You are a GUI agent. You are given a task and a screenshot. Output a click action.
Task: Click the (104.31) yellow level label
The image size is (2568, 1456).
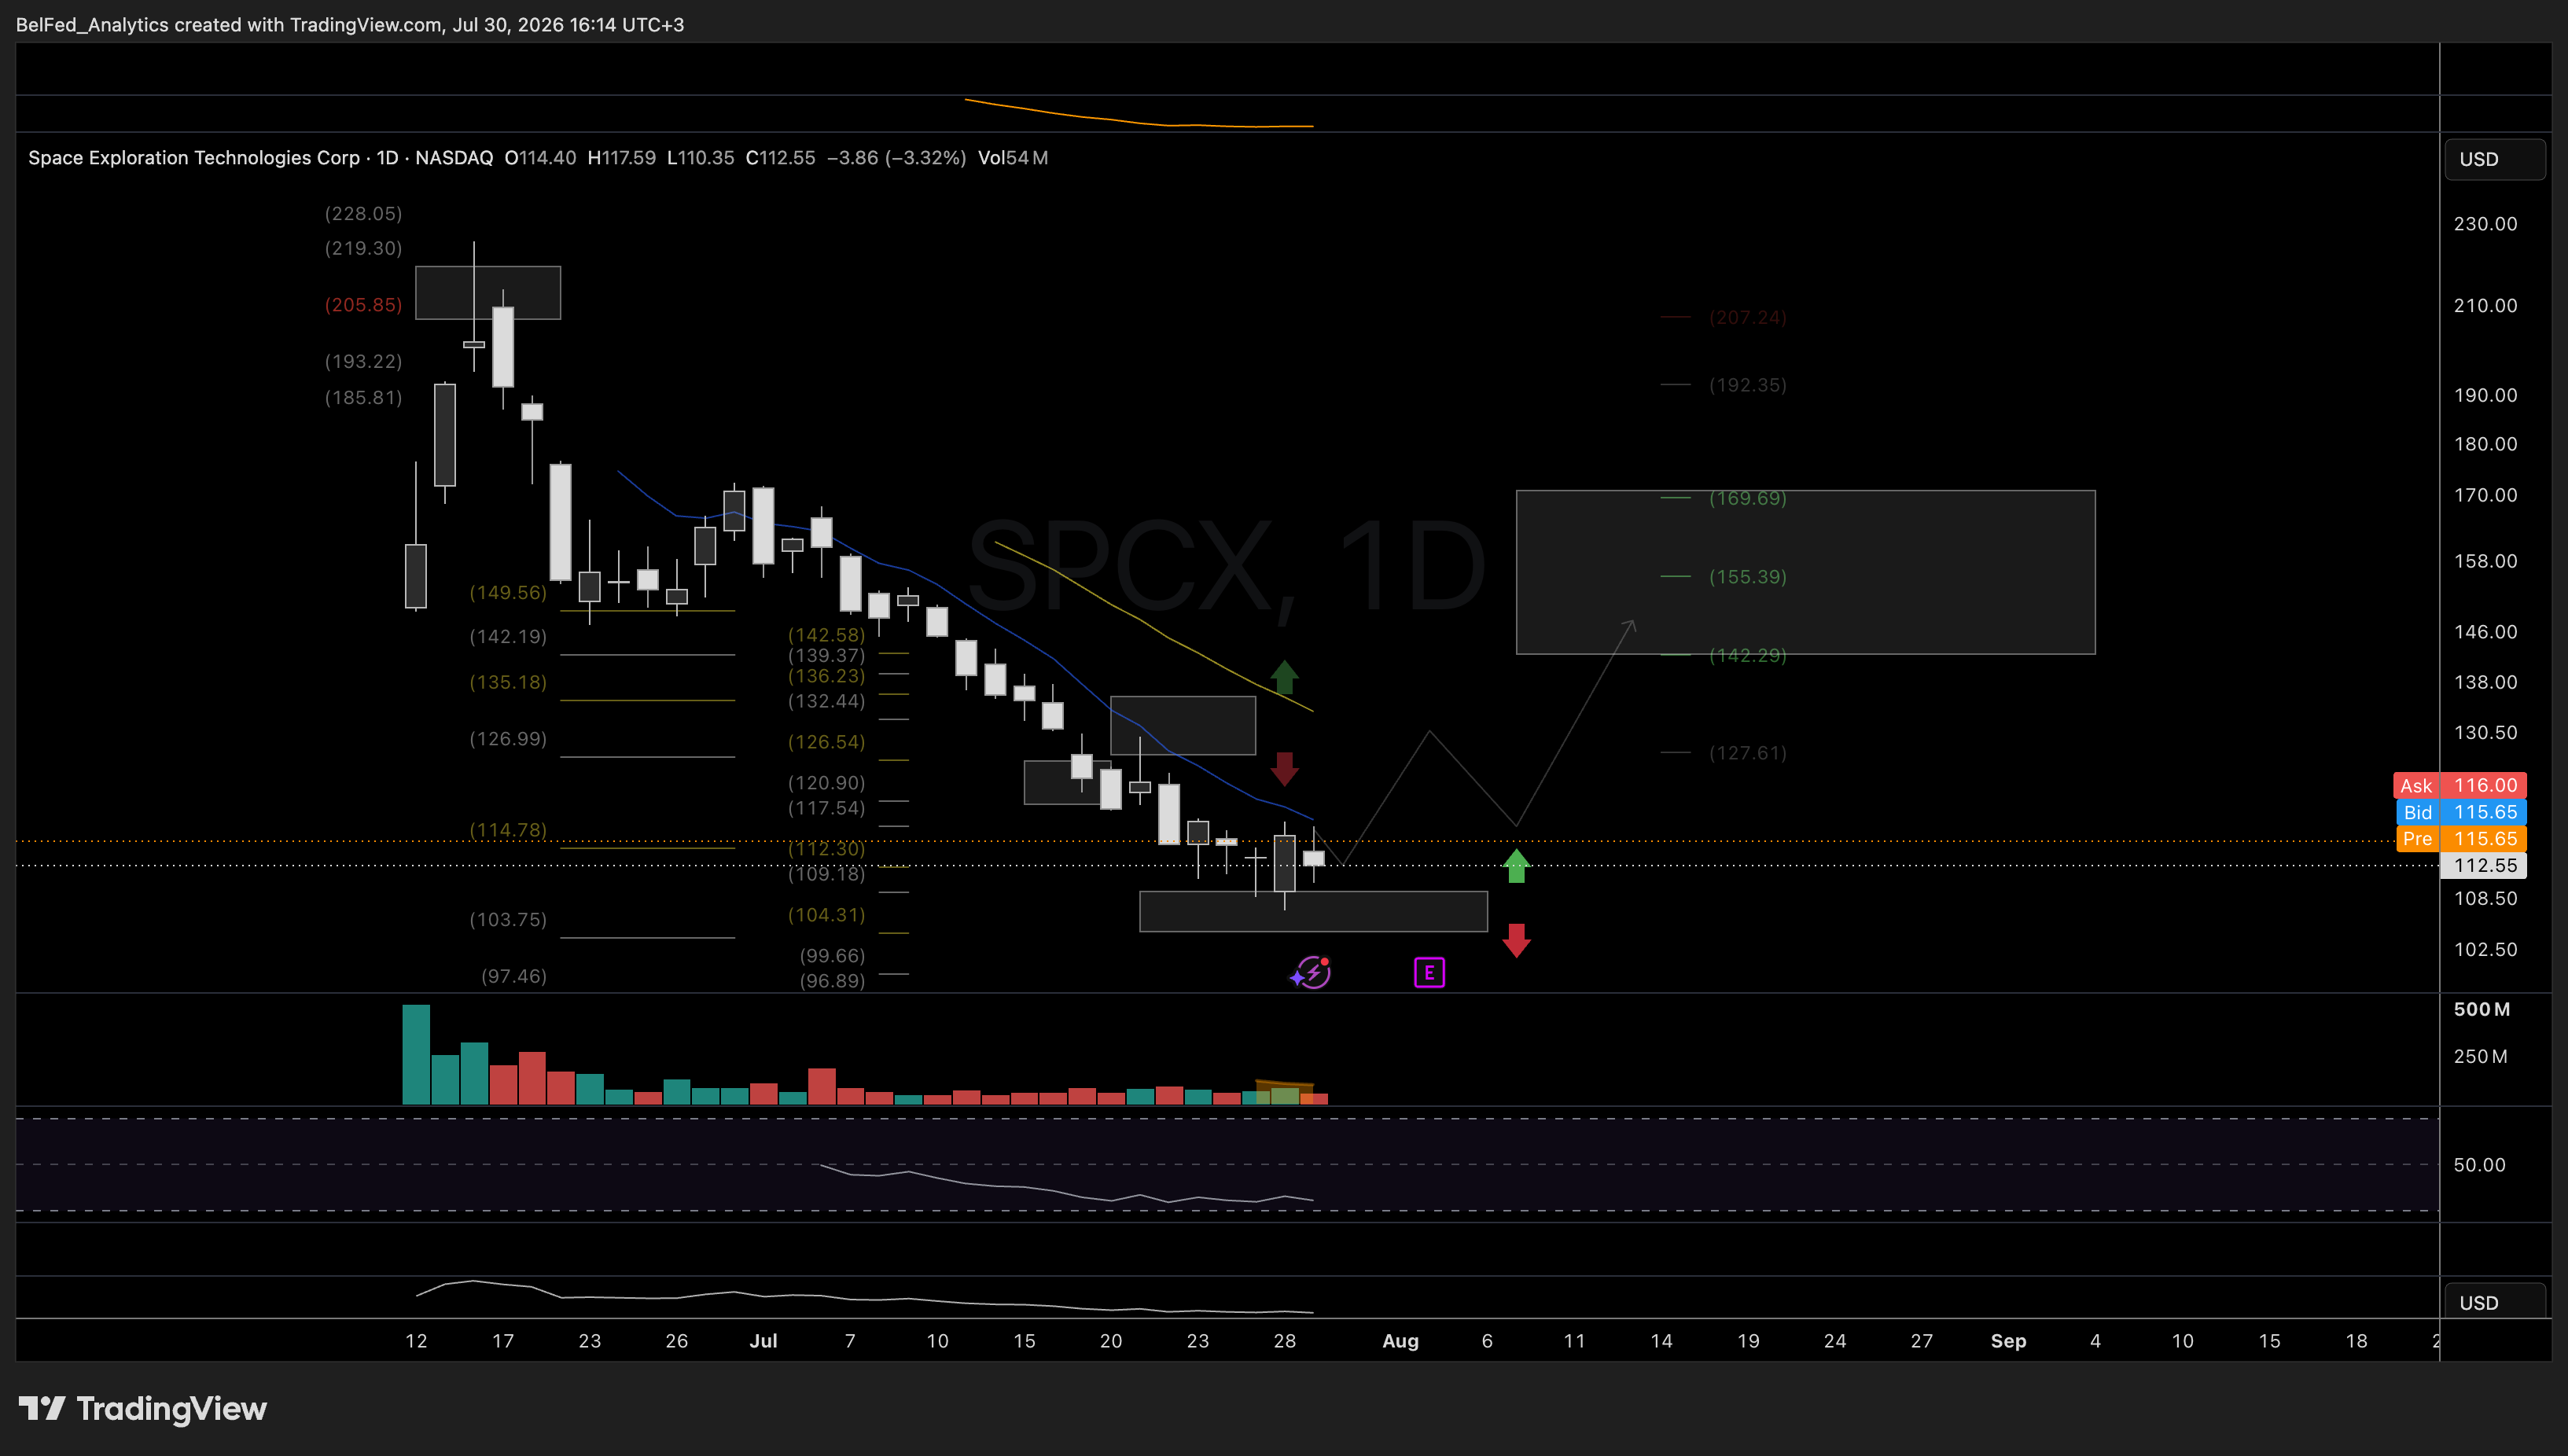[826, 914]
